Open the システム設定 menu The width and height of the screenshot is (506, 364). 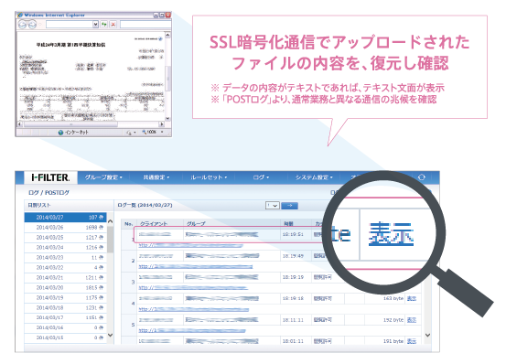pos(314,177)
